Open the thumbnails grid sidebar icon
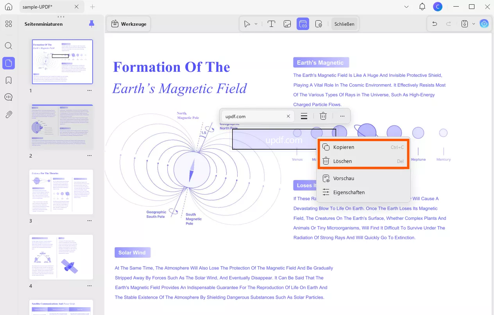Viewport: 494px width, 315px height. (x=9, y=24)
